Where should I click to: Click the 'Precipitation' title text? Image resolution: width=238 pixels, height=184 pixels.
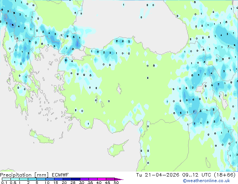pyautogui.click(x=16, y=175)
